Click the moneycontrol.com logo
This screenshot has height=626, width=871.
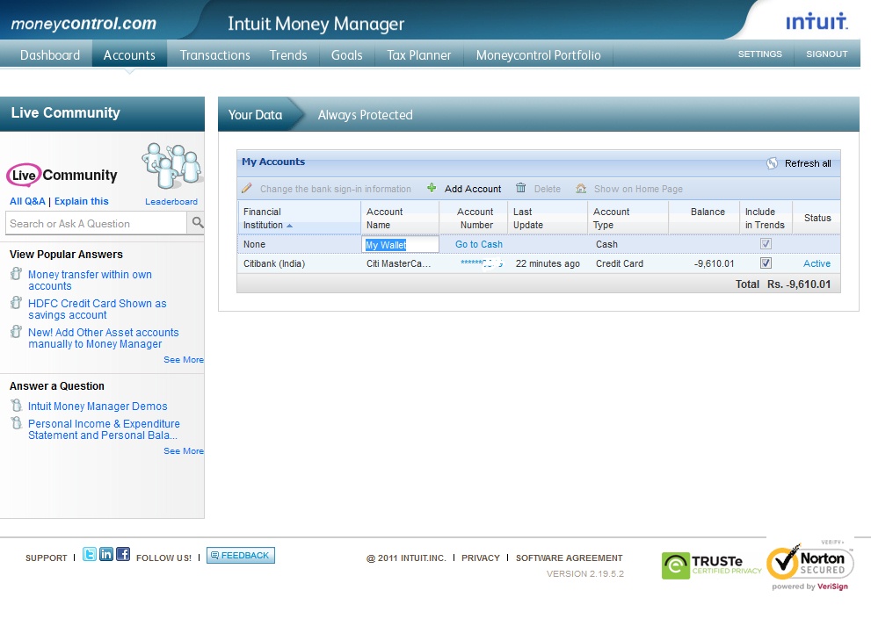[x=83, y=24]
